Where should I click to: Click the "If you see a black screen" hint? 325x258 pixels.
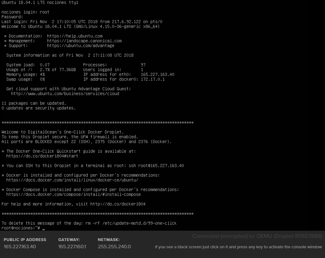coord(238,247)
